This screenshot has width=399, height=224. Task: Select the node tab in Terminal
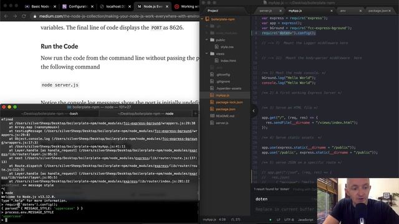click(145, 114)
